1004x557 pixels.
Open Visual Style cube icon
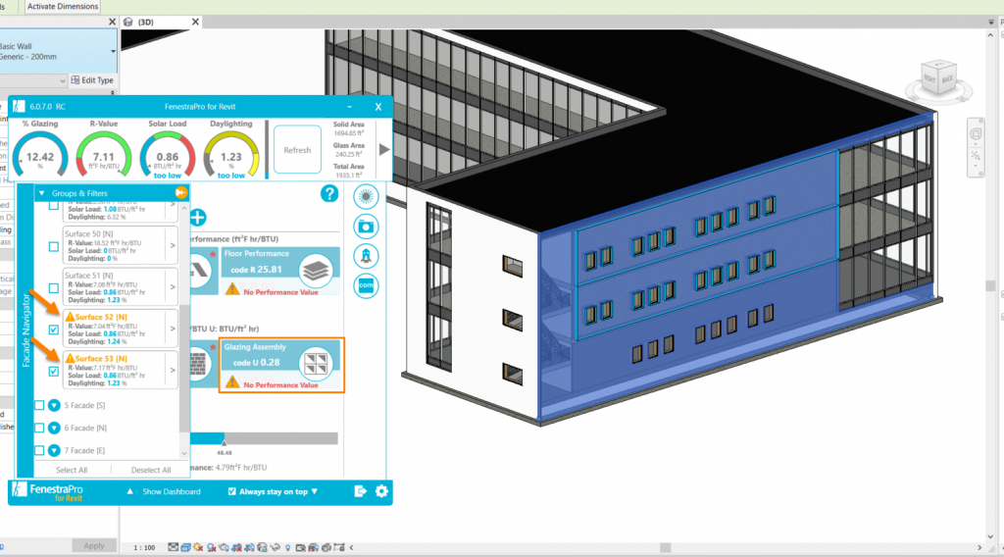coord(185,547)
